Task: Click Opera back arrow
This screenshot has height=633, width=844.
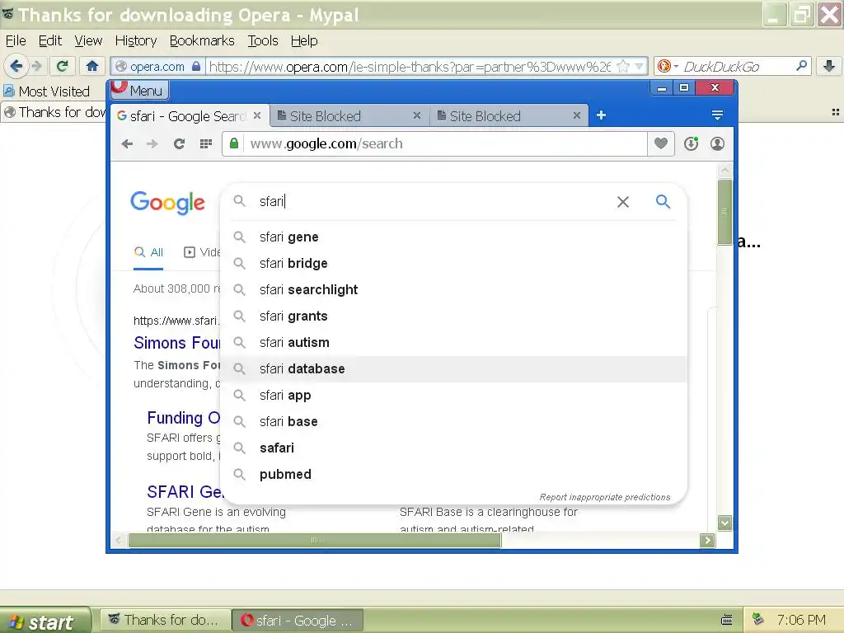Action: click(127, 143)
